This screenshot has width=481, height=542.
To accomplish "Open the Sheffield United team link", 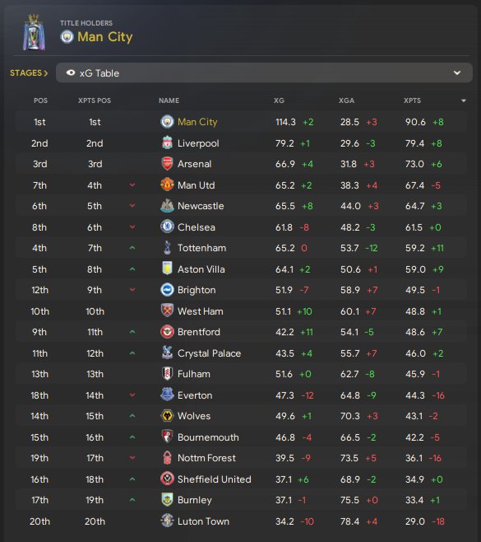I will [215, 479].
